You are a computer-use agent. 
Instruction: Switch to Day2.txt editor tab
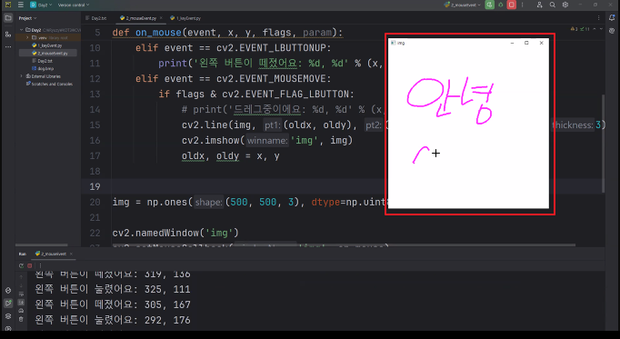pos(96,18)
